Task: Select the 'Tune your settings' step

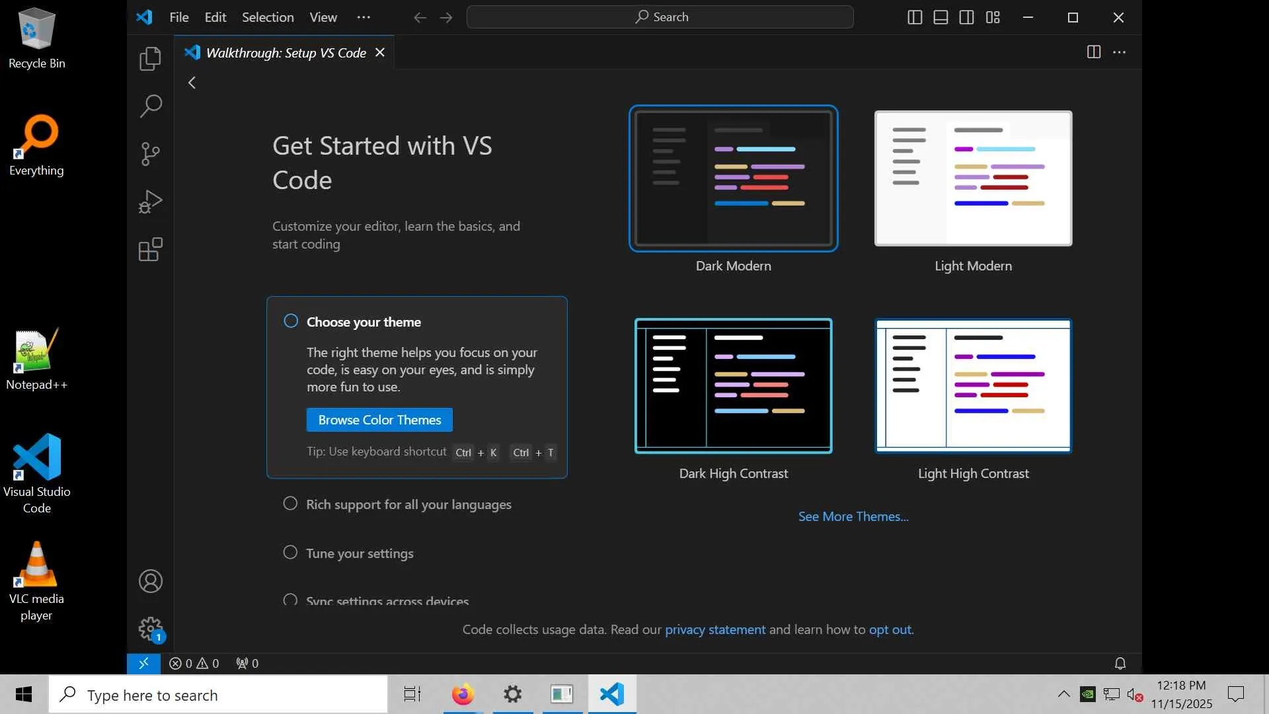Action: coord(359,553)
